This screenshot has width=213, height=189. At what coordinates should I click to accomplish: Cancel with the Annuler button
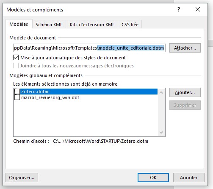pyautogui.click(x=189, y=178)
